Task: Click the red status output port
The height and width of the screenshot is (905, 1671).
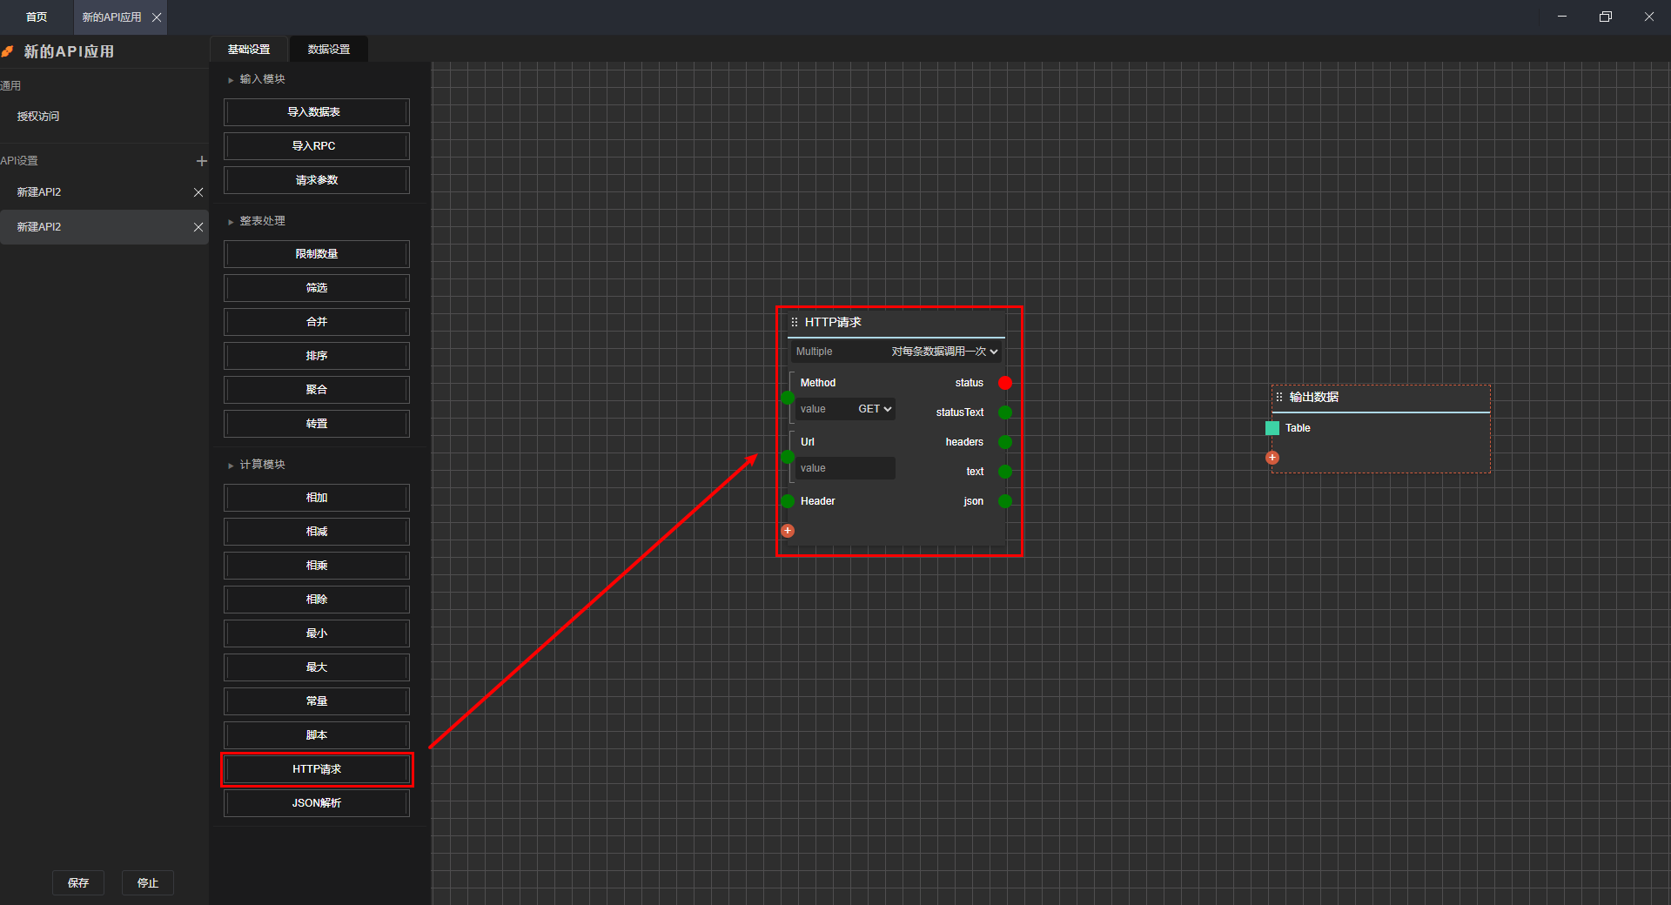Action: (1005, 383)
